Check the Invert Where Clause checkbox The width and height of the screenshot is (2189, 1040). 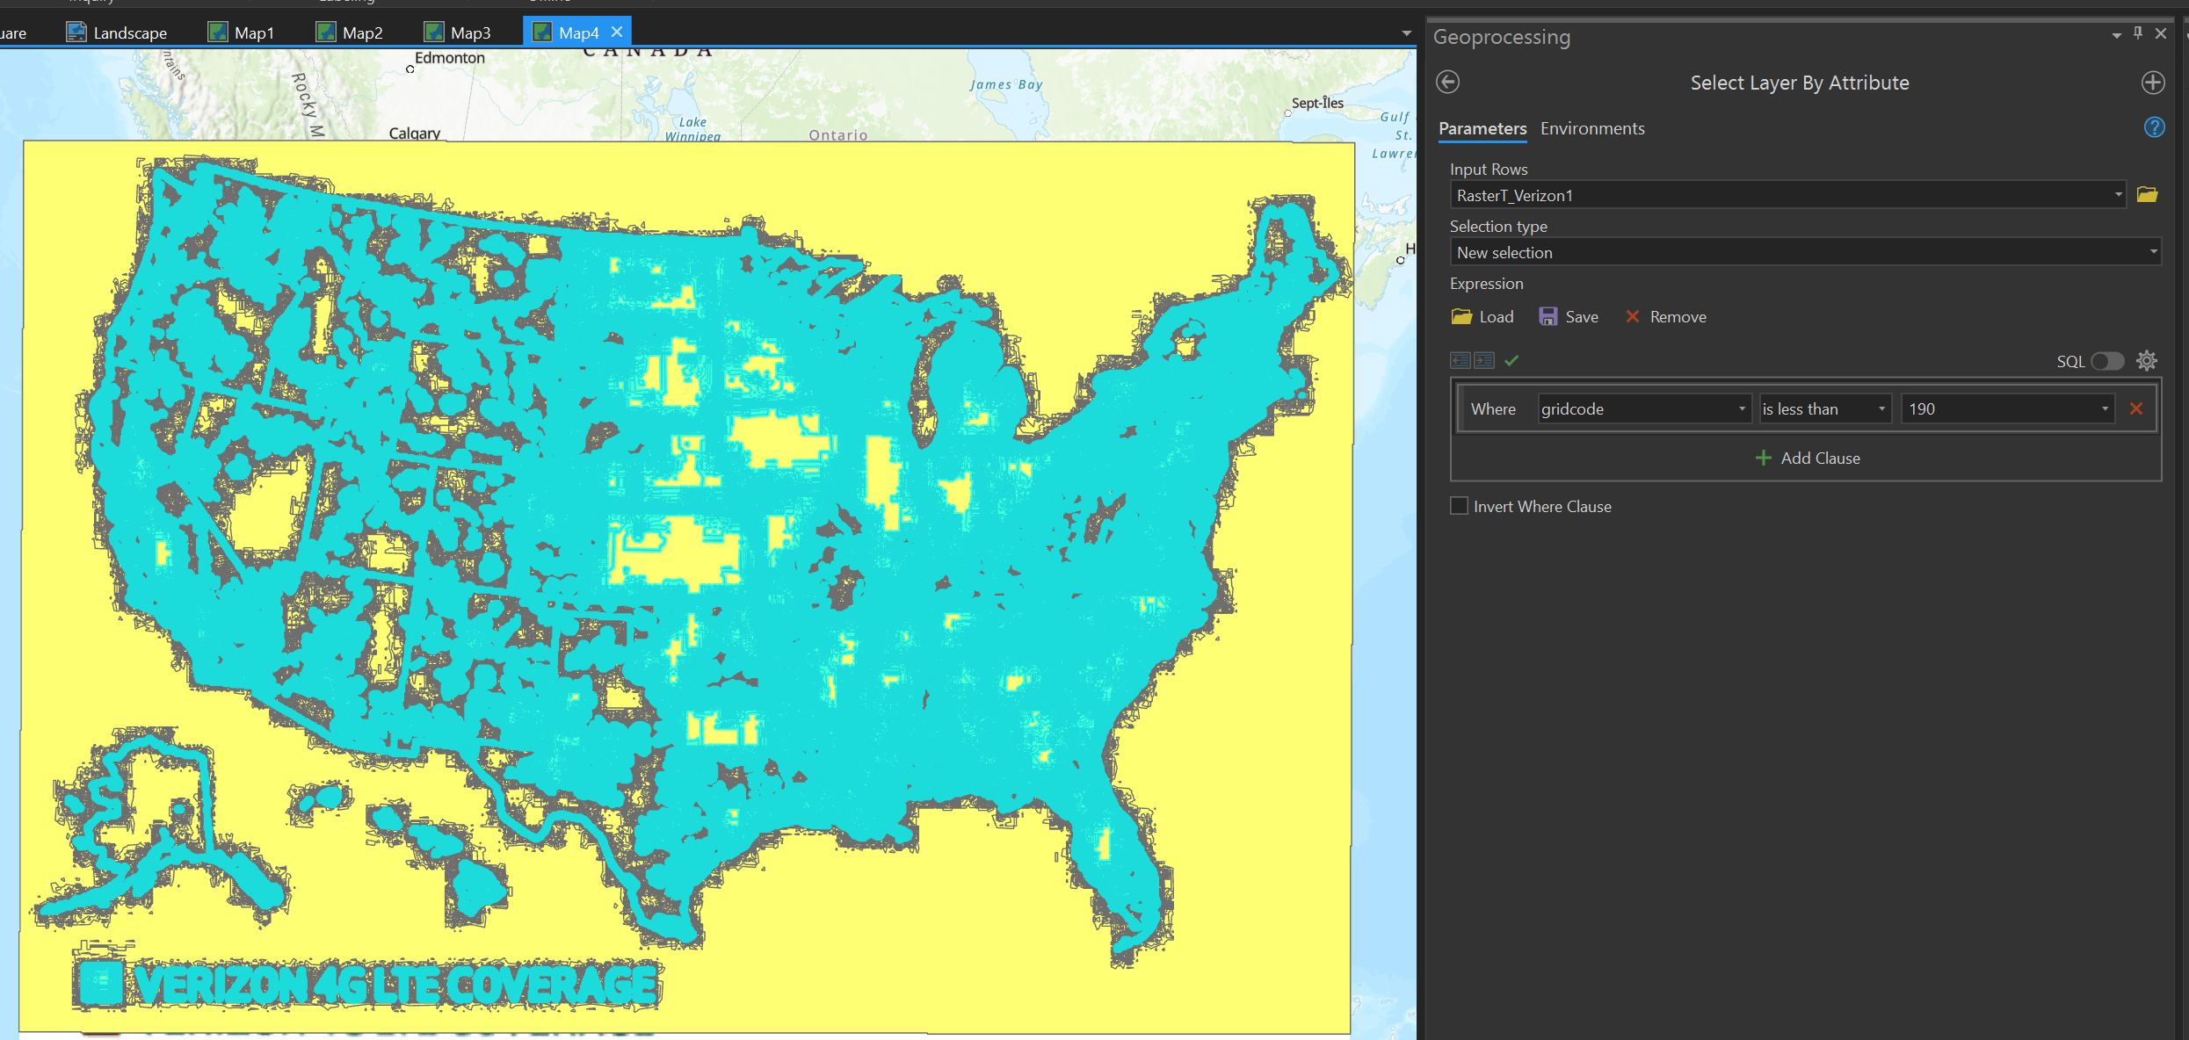pyautogui.click(x=1459, y=505)
